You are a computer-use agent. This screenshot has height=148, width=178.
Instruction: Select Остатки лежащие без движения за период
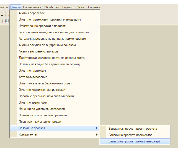point(55,64)
